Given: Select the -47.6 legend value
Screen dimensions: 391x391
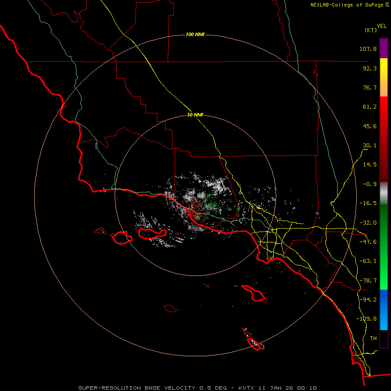Looking at the screenshot, I should pyautogui.click(x=368, y=242).
